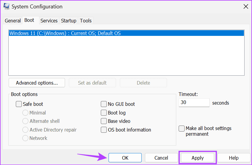Open the Services tab

[x=49, y=21]
